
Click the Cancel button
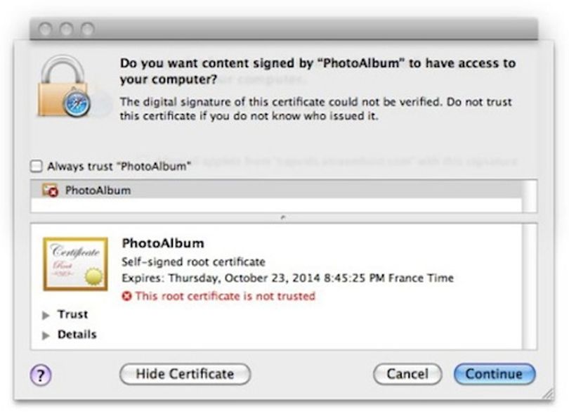click(407, 374)
